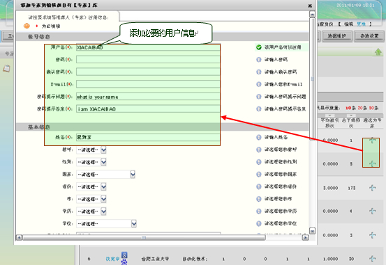Click the dialog's vertical scrollbar down arrow

[312, 231]
